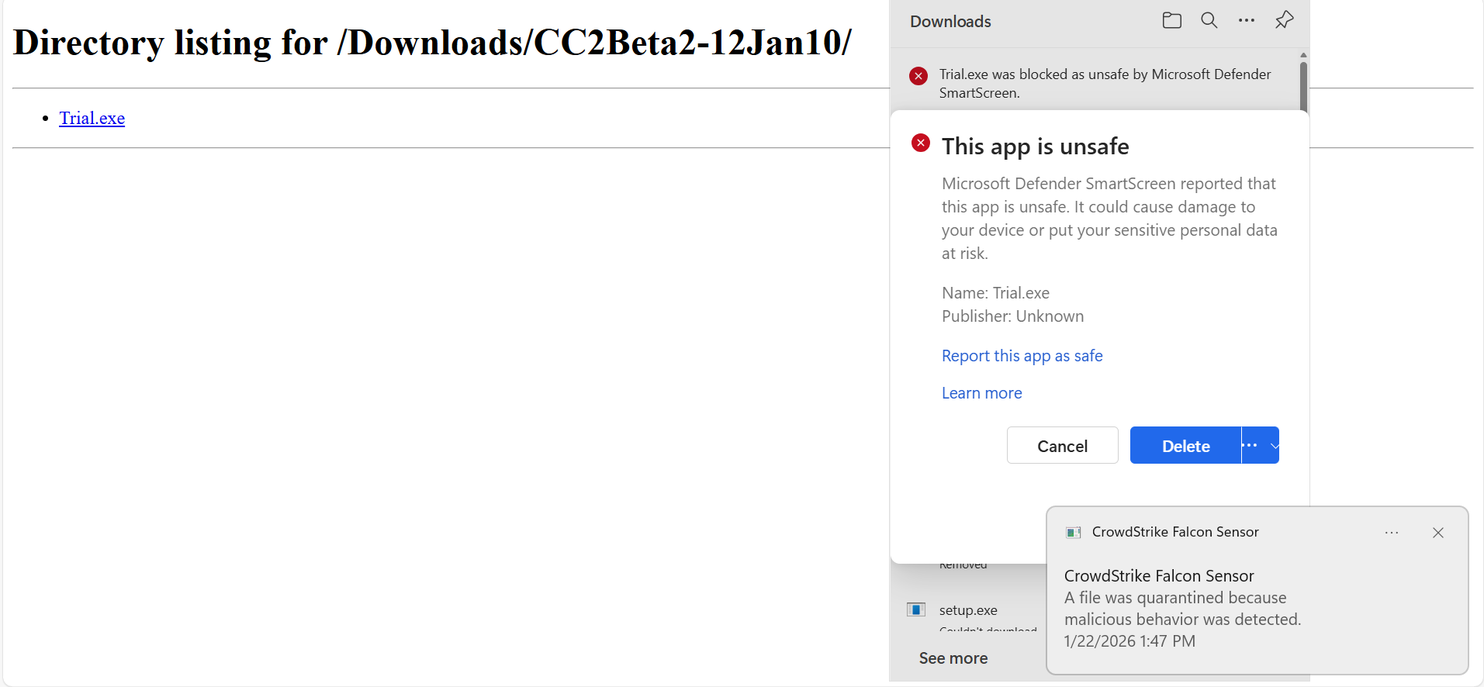Viewport: 1484px width, 687px height.
Task: Click the Trial.exe link in directory listing
Action: [92, 118]
